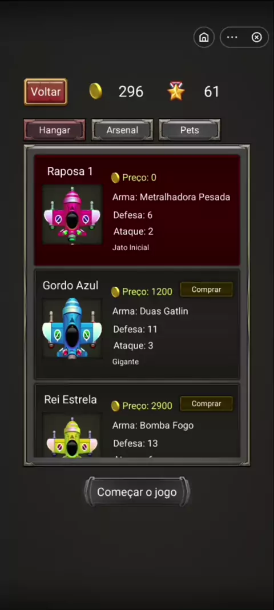
Task: Select the pink Raposa 1 jet image
Action: pos(72,214)
